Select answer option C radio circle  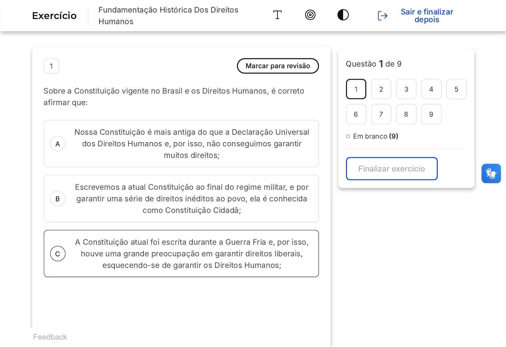(x=58, y=254)
